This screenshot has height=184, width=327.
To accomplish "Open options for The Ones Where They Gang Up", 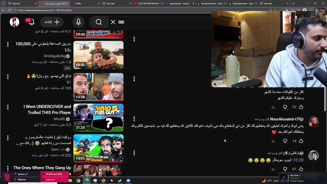I will pyautogui.click(x=8, y=168).
